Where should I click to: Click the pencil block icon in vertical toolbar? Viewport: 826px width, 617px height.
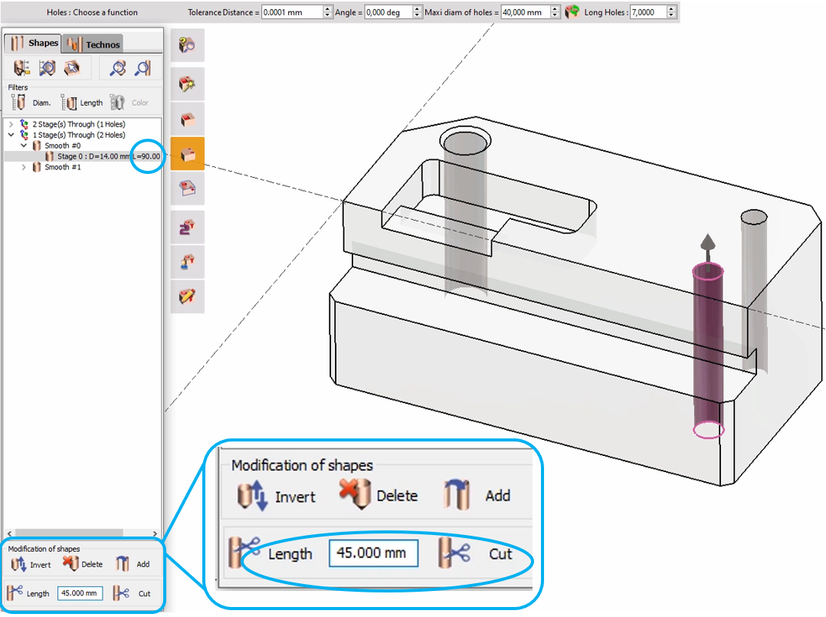tap(187, 297)
